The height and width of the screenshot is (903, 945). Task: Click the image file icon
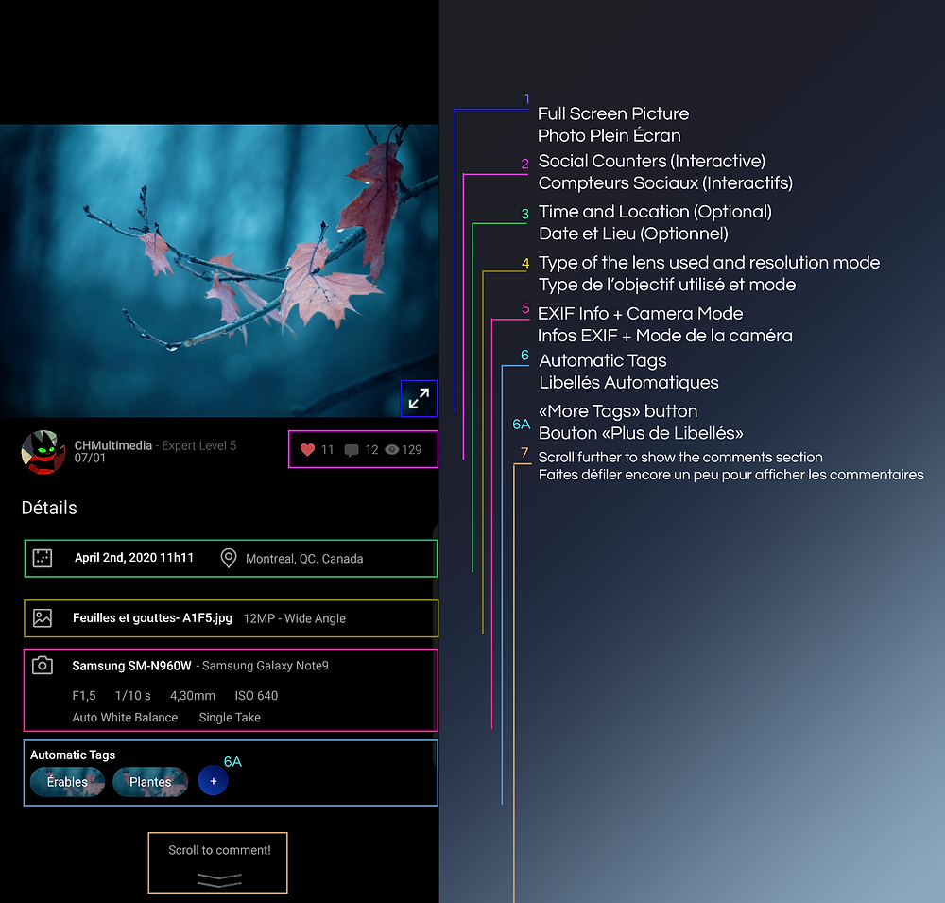[43, 617]
